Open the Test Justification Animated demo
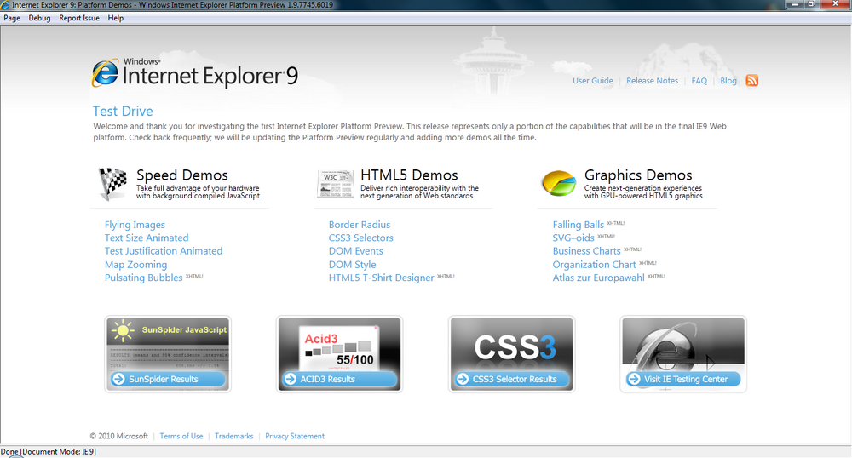The width and height of the screenshot is (852, 458). click(x=164, y=250)
